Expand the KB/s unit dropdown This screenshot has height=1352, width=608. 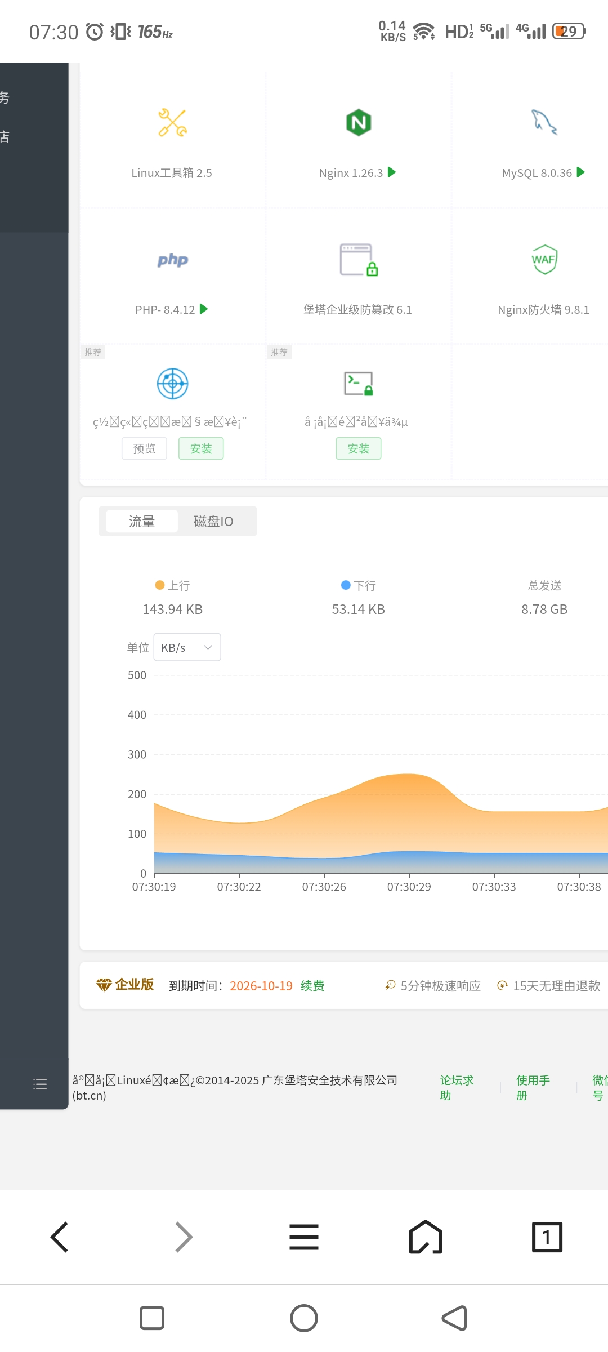pos(187,648)
